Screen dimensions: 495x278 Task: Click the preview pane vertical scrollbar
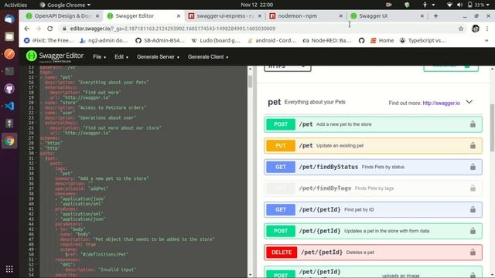492,127
